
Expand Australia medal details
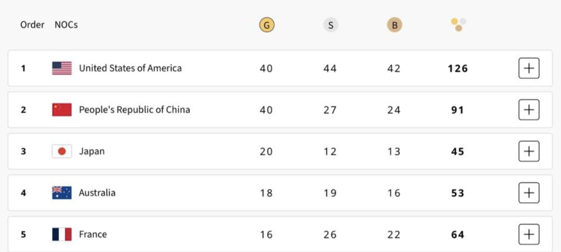pos(529,193)
